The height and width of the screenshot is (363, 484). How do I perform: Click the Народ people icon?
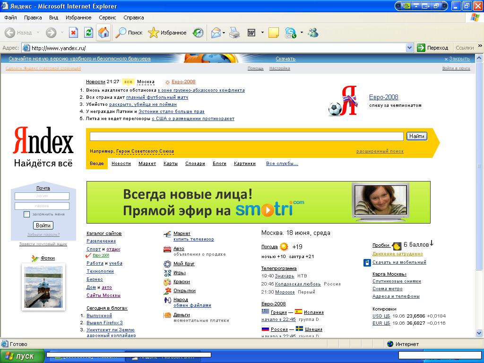167,300
